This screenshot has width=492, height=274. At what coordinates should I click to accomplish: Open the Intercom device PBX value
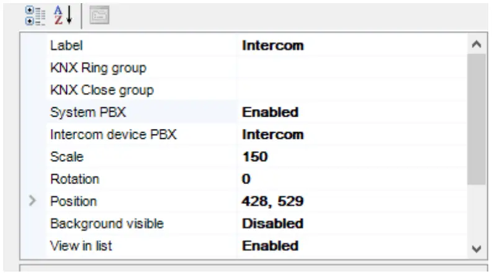(272, 135)
